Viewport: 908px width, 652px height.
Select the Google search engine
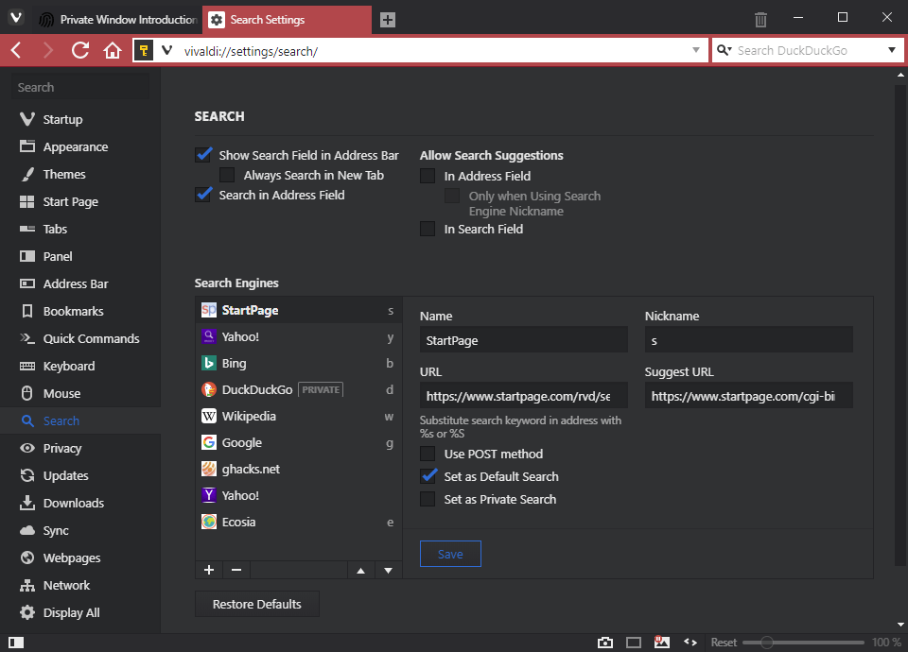pyautogui.click(x=299, y=442)
